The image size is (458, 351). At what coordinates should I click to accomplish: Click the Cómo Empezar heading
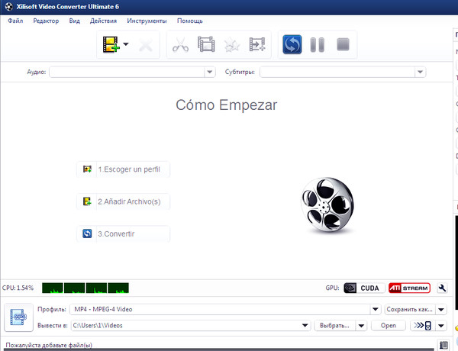227,105
